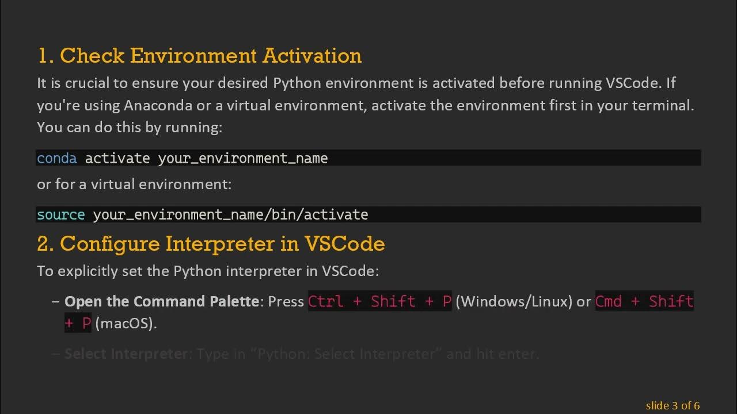Click the bold "Open the Command Palette" text
This screenshot has width=737, height=414.
pyautogui.click(x=161, y=301)
